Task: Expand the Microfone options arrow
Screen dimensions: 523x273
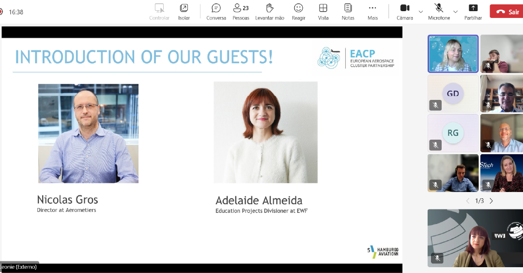Action: coord(455,12)
